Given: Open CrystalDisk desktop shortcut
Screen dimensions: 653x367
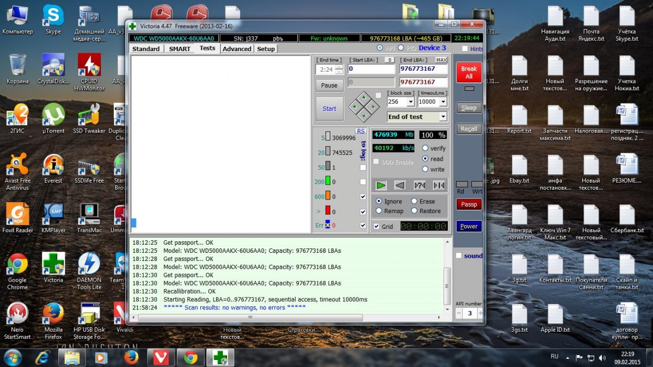Looking at the screenshot, I should (x=53, y=69).
